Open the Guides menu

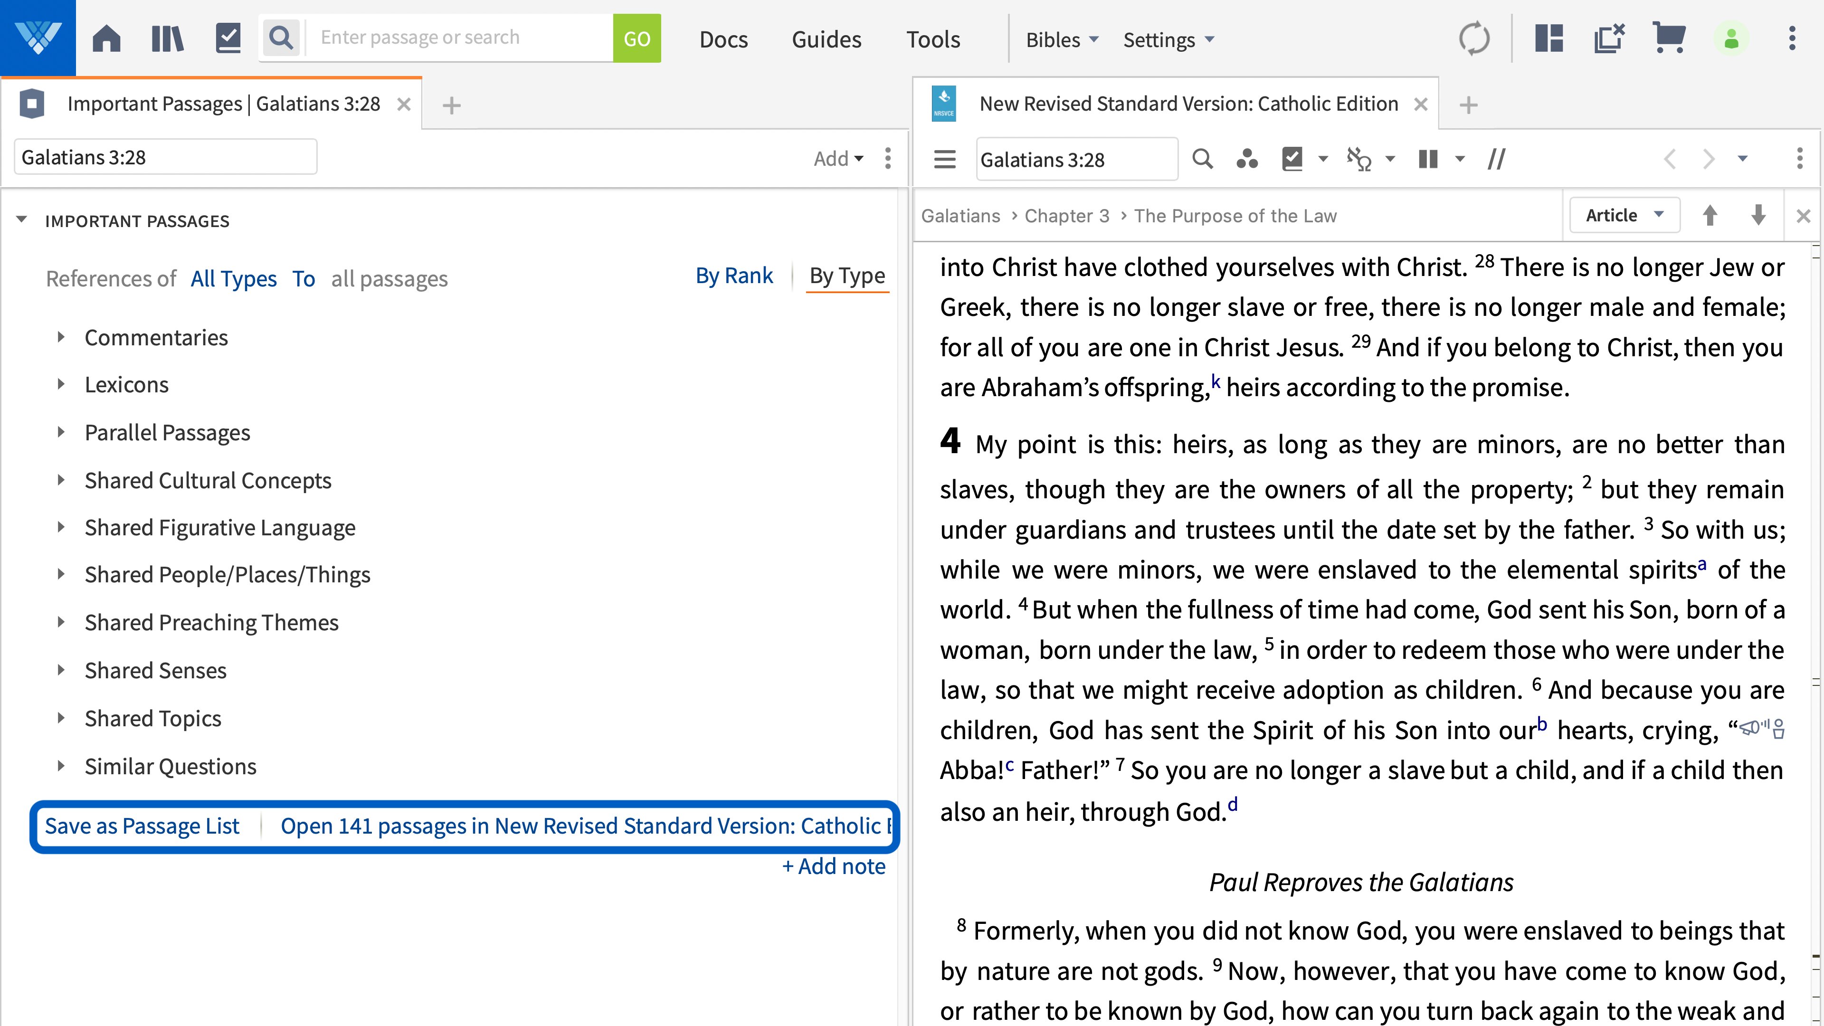[x=826, y=39]
